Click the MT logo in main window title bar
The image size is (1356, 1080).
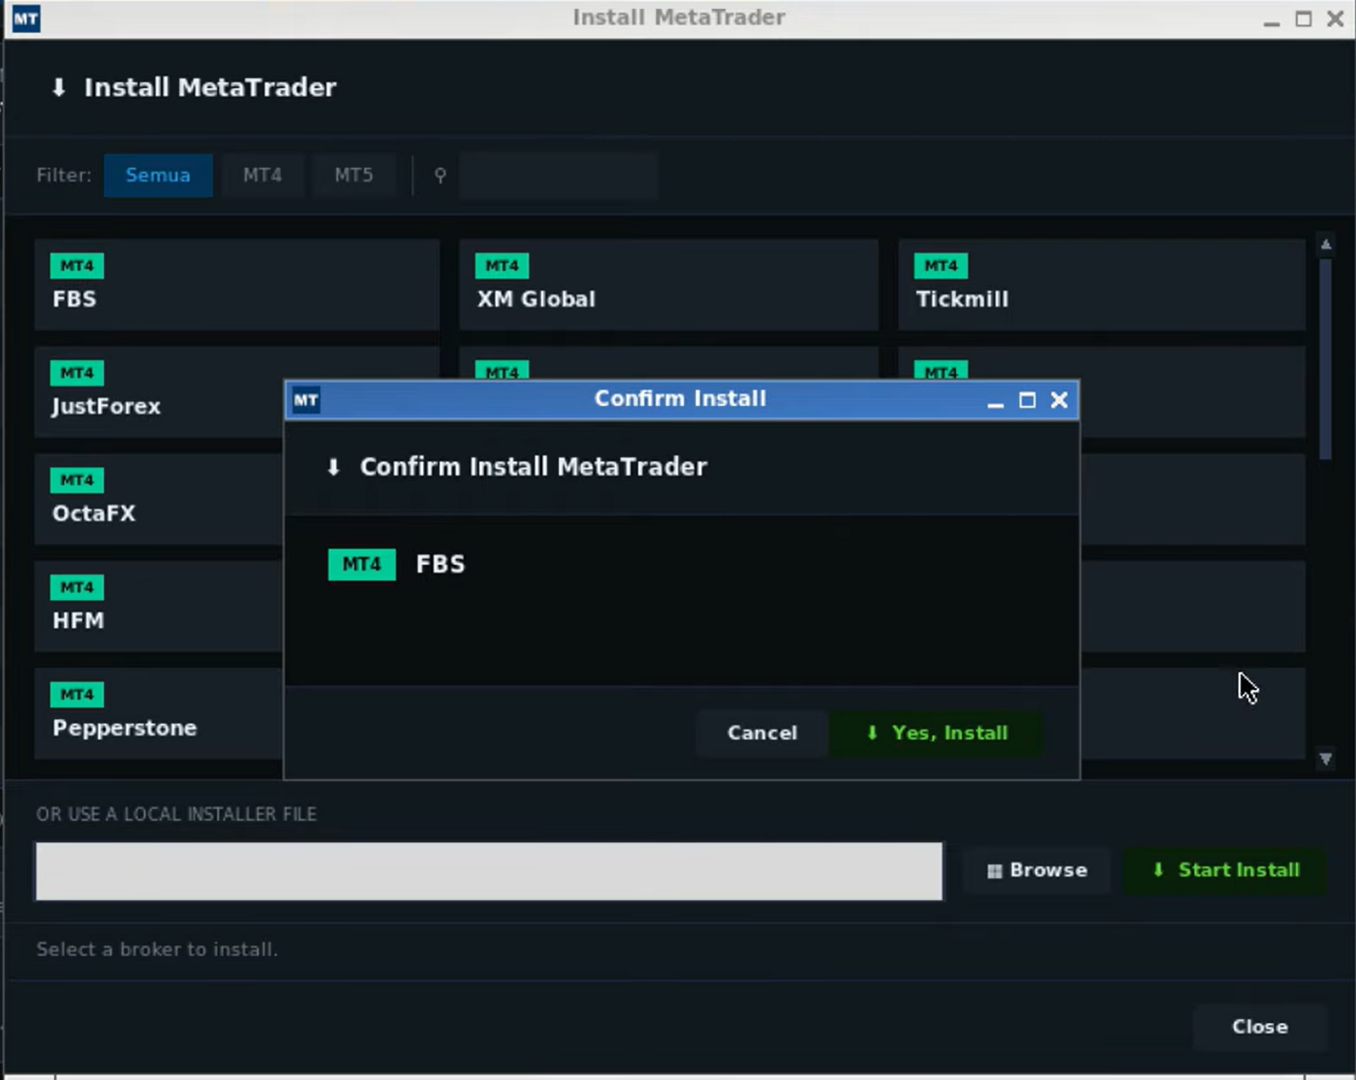[x=26, y=19]
